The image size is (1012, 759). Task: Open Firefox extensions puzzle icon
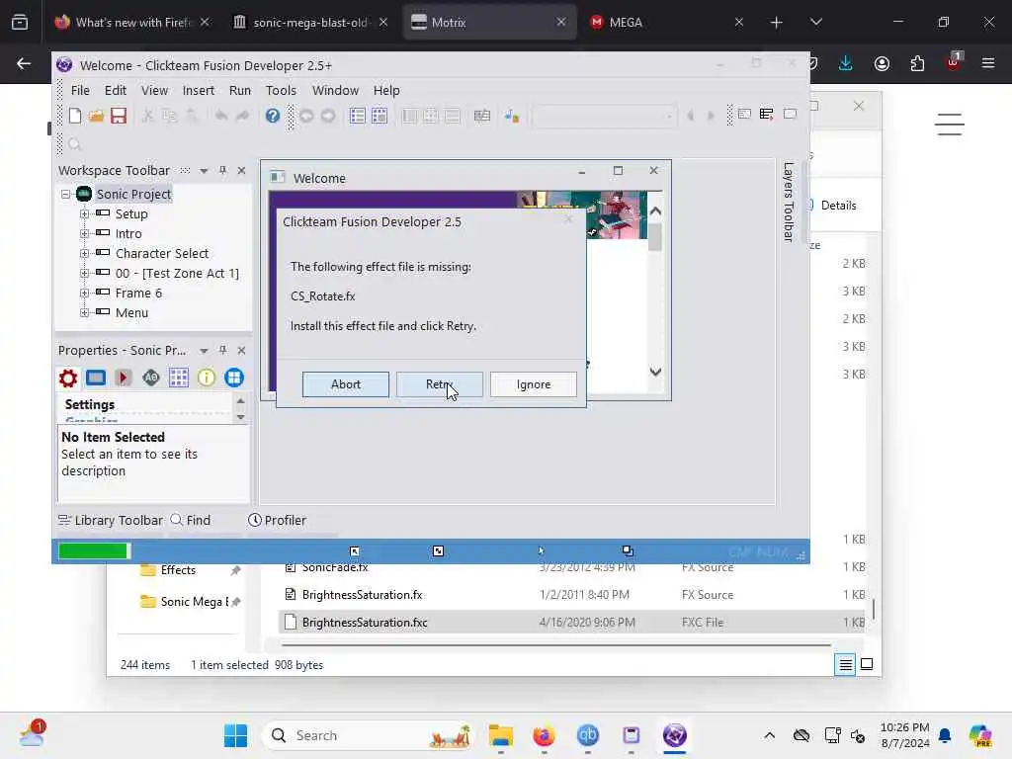pos(917,63)
